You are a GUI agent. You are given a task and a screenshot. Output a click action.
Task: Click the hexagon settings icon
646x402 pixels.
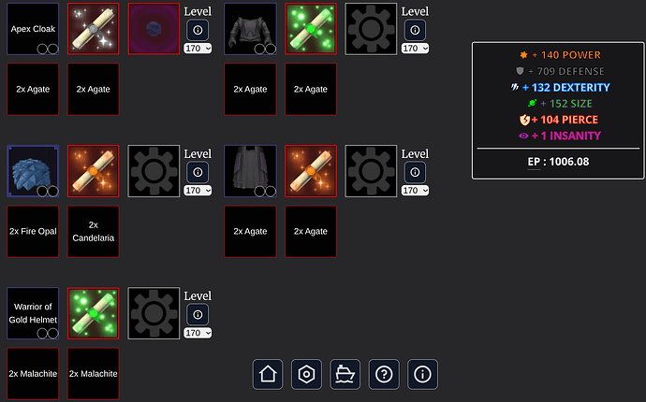(x=306, y=374)
